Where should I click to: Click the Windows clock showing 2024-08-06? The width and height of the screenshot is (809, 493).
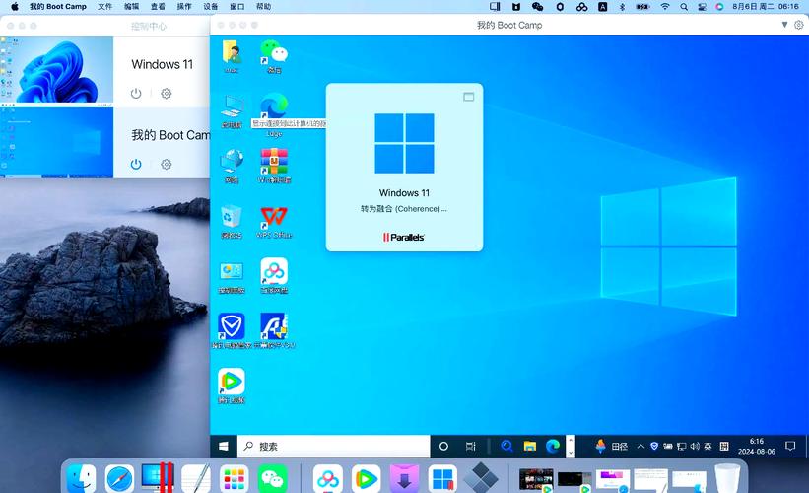757,446
